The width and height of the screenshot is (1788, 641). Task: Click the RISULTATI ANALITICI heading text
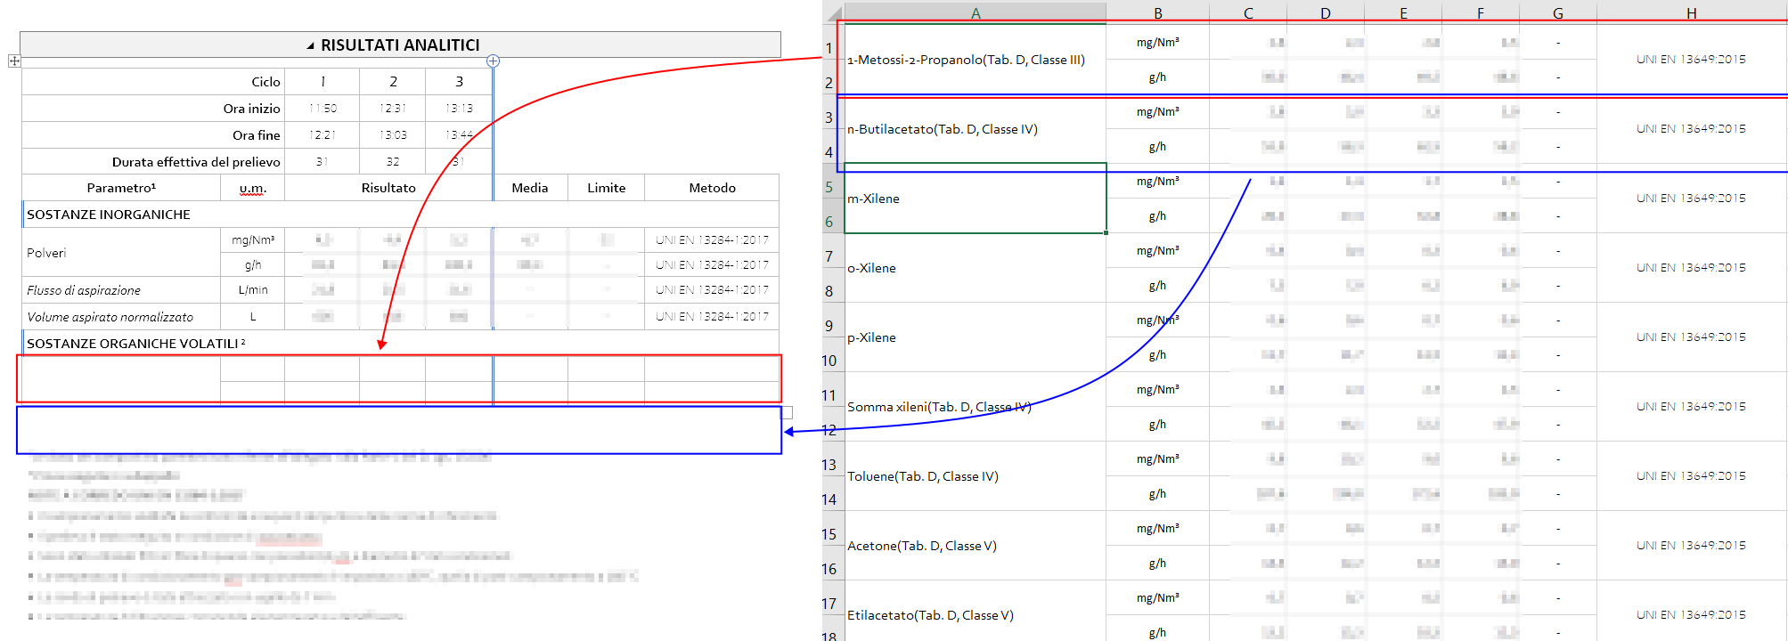[x=400, y=45]
